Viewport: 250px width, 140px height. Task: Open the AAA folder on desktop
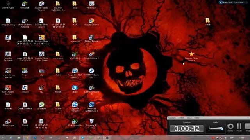coord(75,22)
